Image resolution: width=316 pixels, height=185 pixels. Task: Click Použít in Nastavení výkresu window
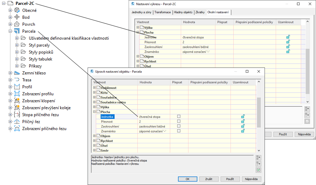click(x=283, y=134)
